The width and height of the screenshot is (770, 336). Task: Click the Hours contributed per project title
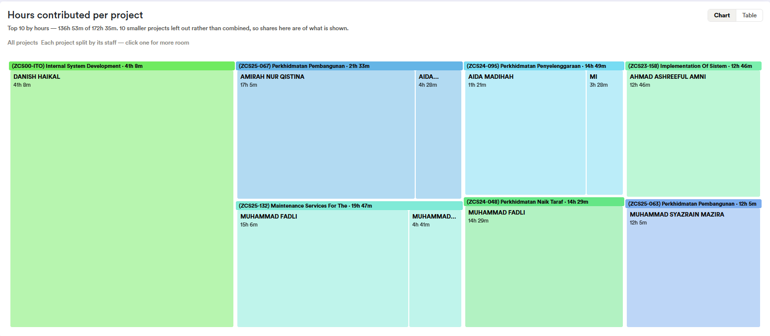[x=75, y=15]
